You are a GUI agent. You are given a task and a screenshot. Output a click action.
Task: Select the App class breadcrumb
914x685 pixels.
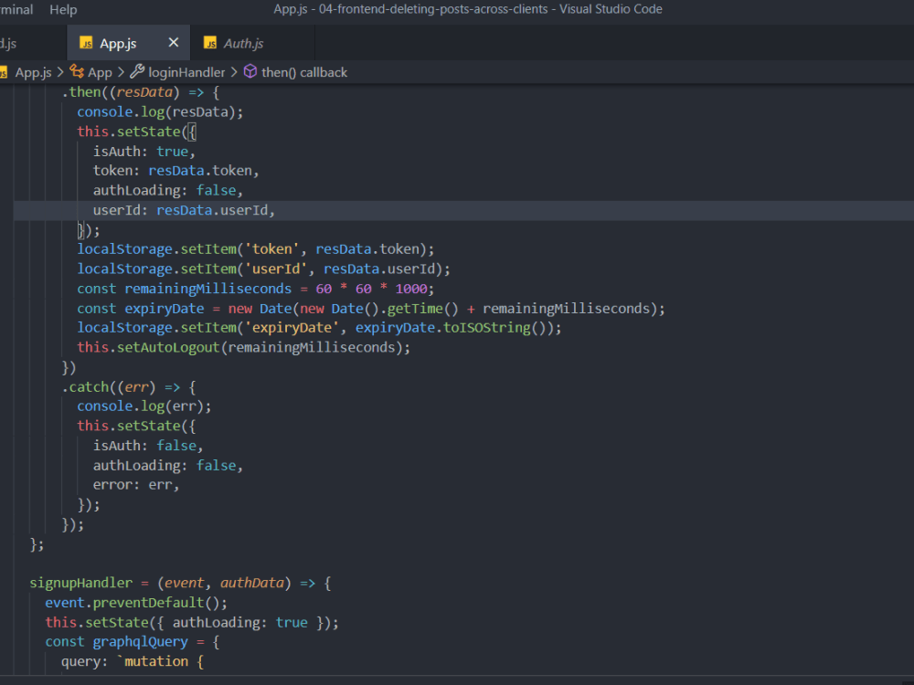point(100,72)
